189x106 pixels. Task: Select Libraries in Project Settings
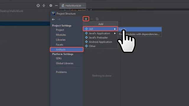[x=61, y=40]
